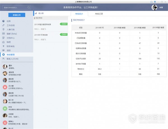Viewport: 168px width, 129px height.
Task: Open 简邮 [Beta] via its envelope icon
Action: pyautogui.click(x=4, y=34)
